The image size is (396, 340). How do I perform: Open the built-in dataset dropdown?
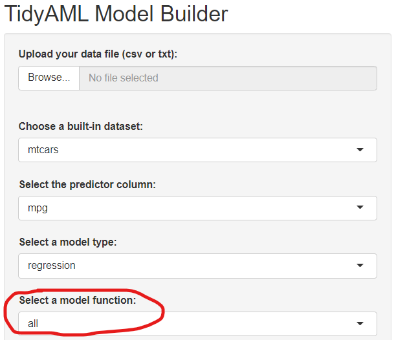[x=197, y=150]
